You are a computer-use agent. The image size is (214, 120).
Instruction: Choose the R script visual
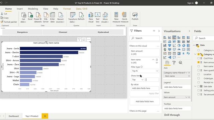point(184,53)
